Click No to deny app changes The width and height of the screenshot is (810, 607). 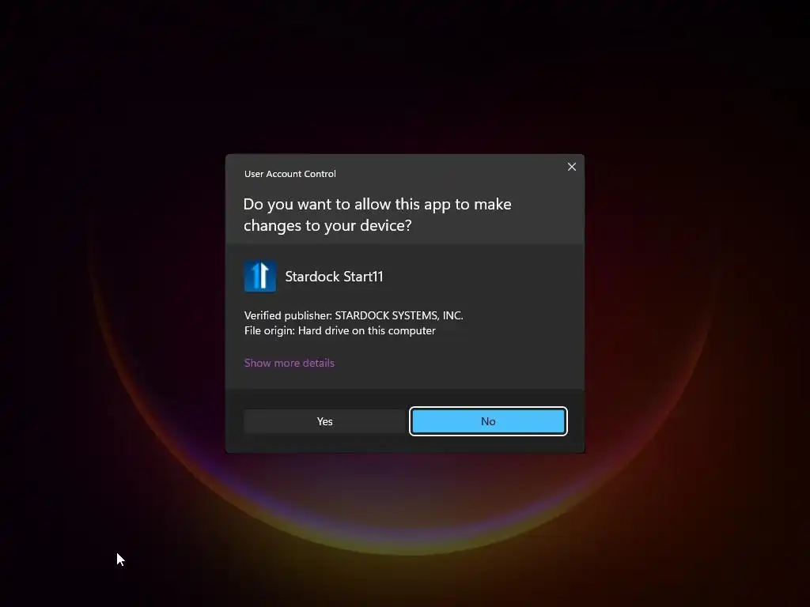tap(488, 421)
